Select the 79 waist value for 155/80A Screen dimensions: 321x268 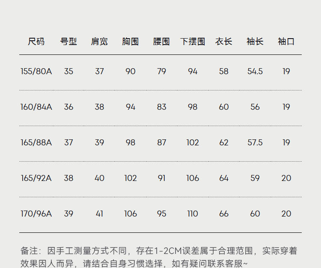pos(161,71)
